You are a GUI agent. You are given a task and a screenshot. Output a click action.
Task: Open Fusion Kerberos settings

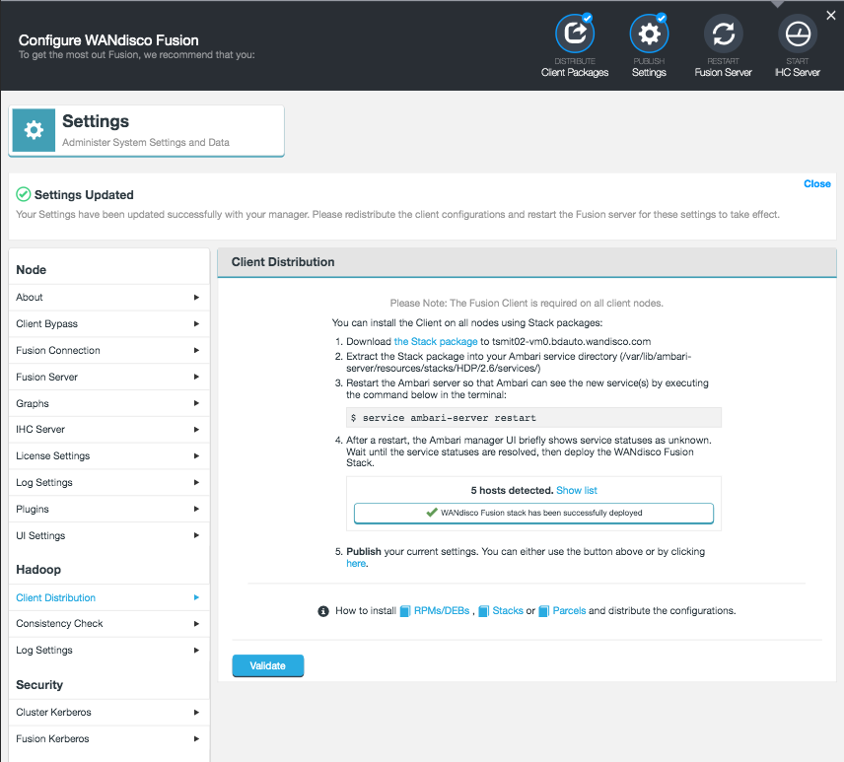[108, 739]
